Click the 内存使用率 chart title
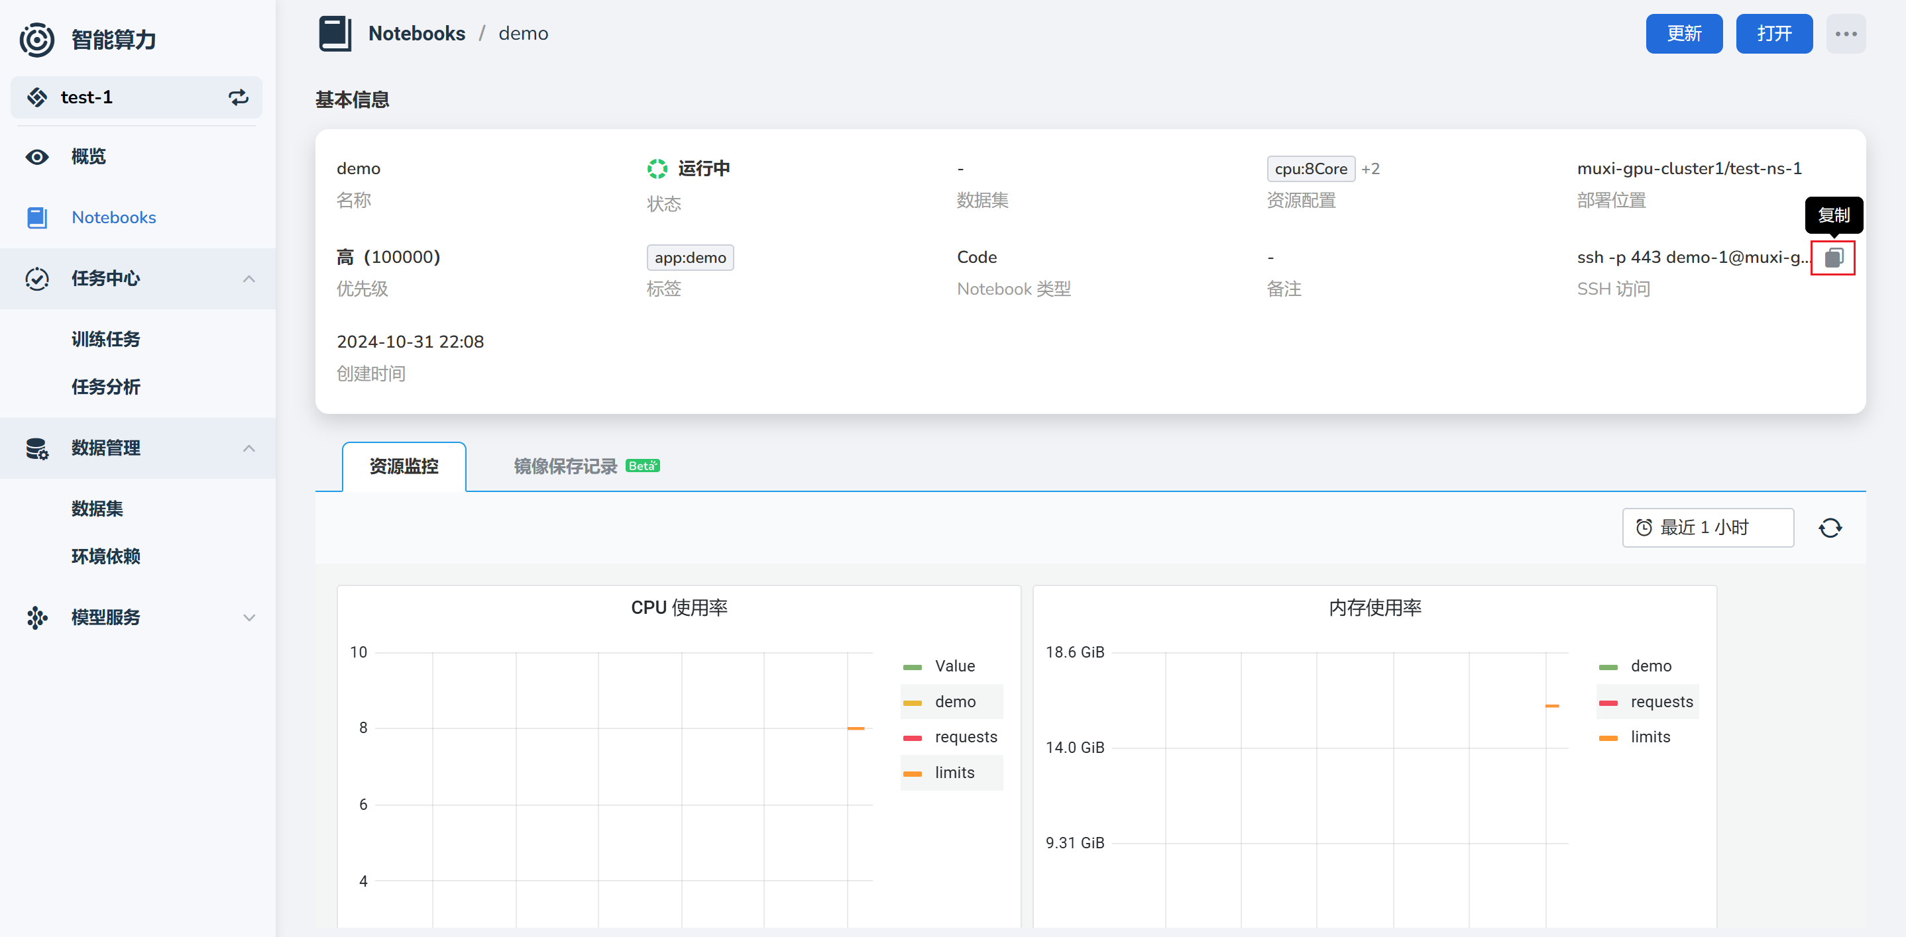Screen dimensions: 1906x937 click(x=1374, y=608)
